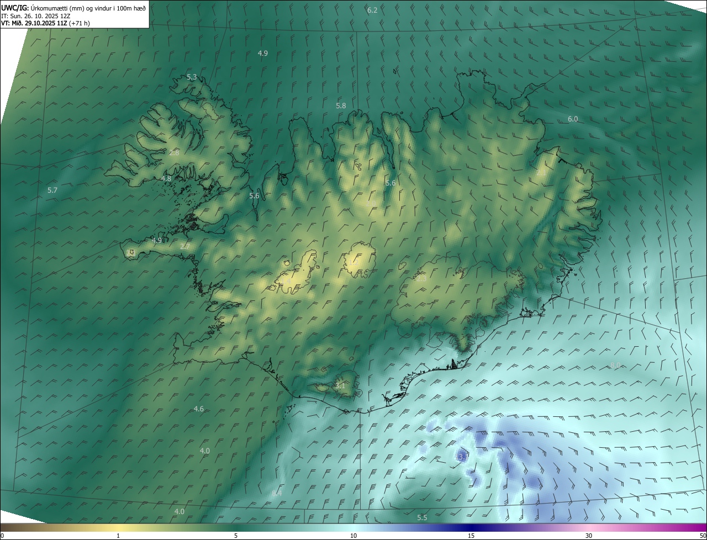
Task: Click the 5.7 value label on the map
Action: (x=52, y=190)
